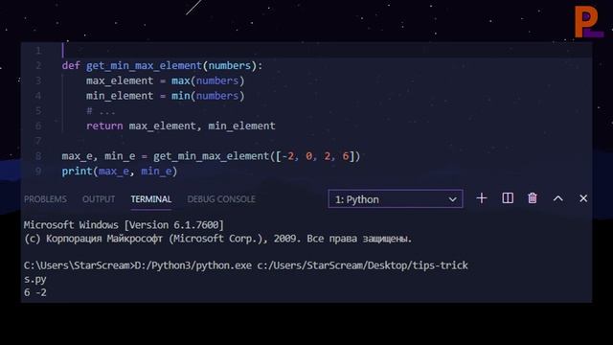
Task: Switch to the OUTPUT tab
Action: coord(99,199)
